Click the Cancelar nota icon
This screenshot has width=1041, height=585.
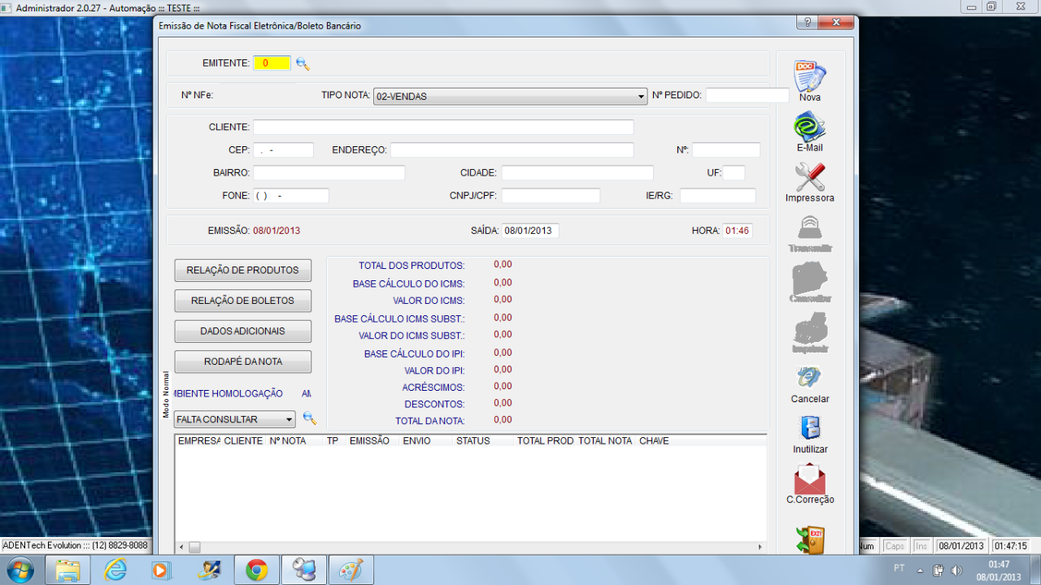[x=809, y=379]
